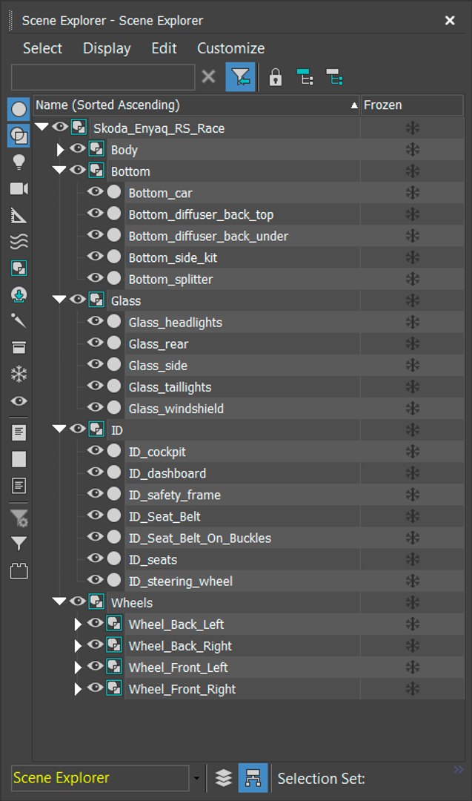
Task: Freeze Glass_rear via its snowflake cell
Action: [x=412, y=344]
